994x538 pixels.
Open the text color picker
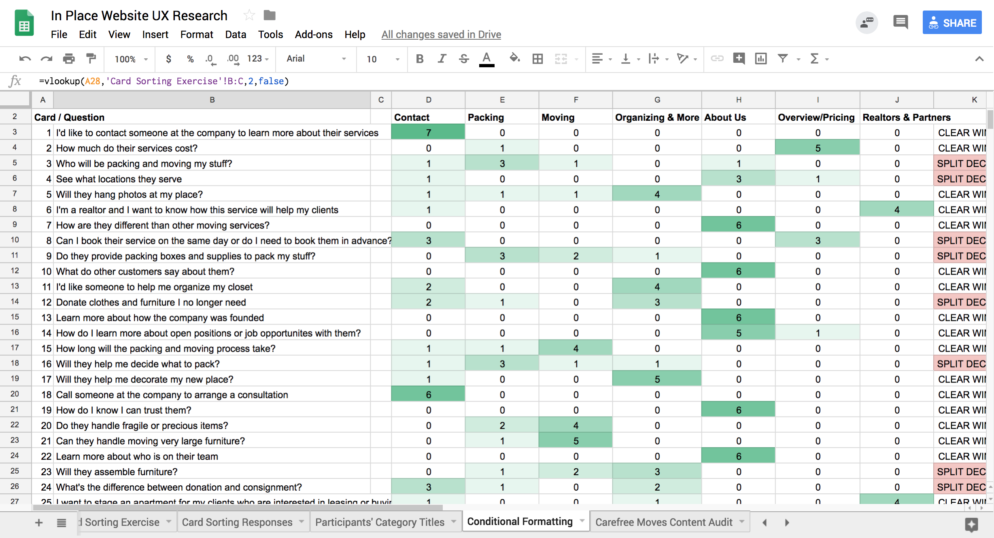click(x=486, y=59)
